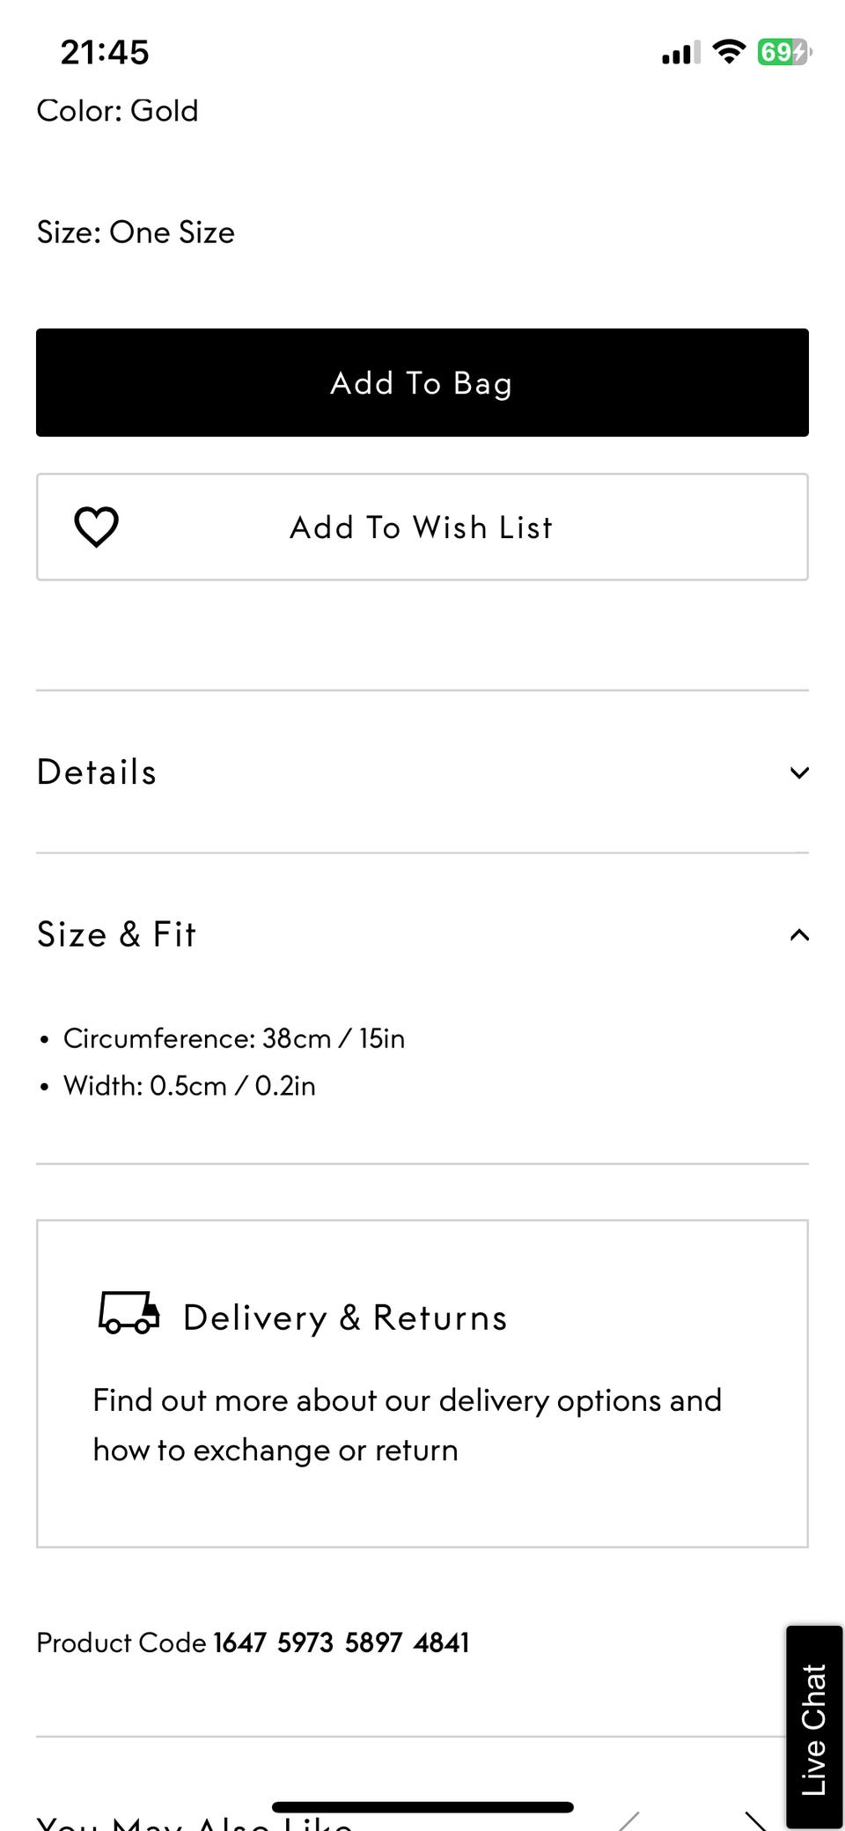Image resolution: width=845 pixels, height=1831 pixels.
Task: Show next item in You May Also Like
Action: 756,1820
